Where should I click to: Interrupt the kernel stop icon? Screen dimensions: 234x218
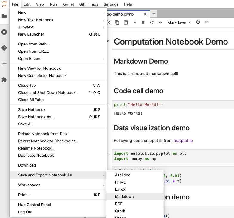coord(143,22)
